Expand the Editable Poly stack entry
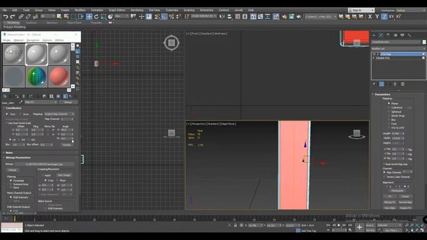Viewport: 427px width, 240px height. click(x=374, y=58)
